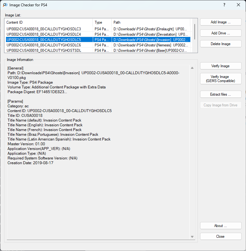Click the Package Digest line
This screenshot has height=251, width=246.
pyautogui.click(x=37, y=92)
